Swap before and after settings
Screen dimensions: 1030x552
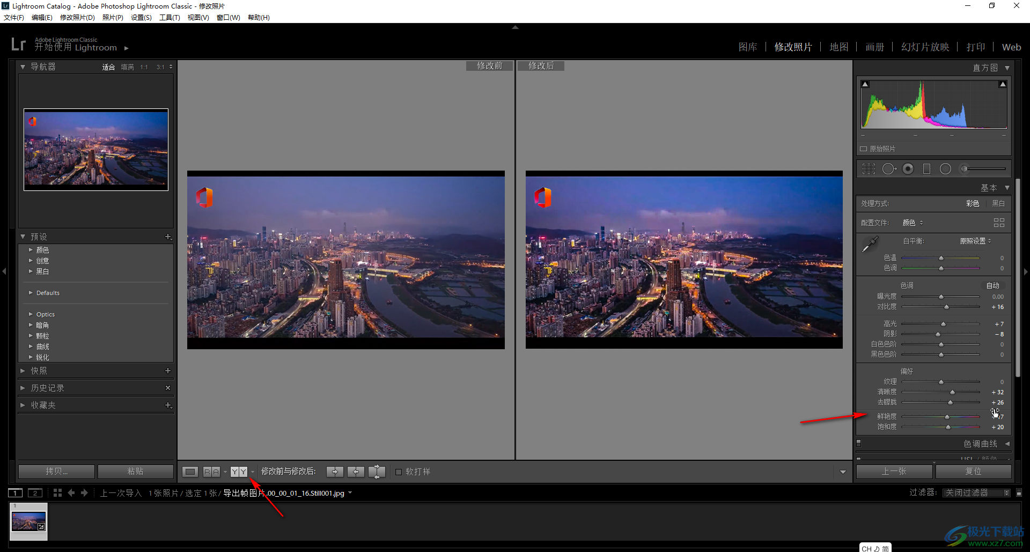coord(377,472)
